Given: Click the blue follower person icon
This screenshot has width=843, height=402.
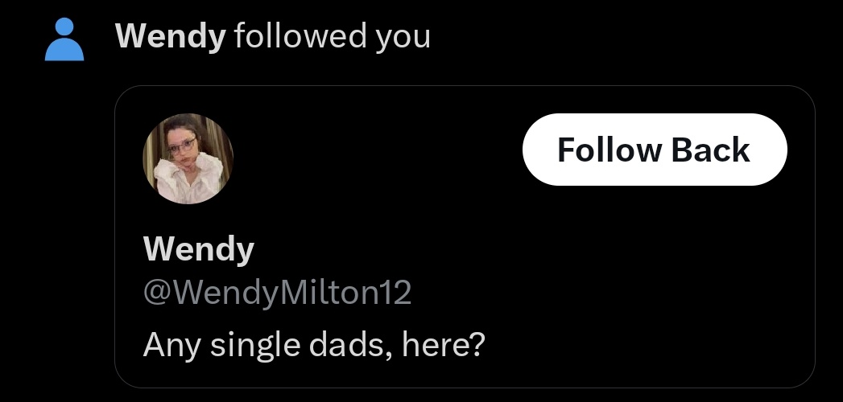Looking at the screenshot, I should tap(64, 39).
